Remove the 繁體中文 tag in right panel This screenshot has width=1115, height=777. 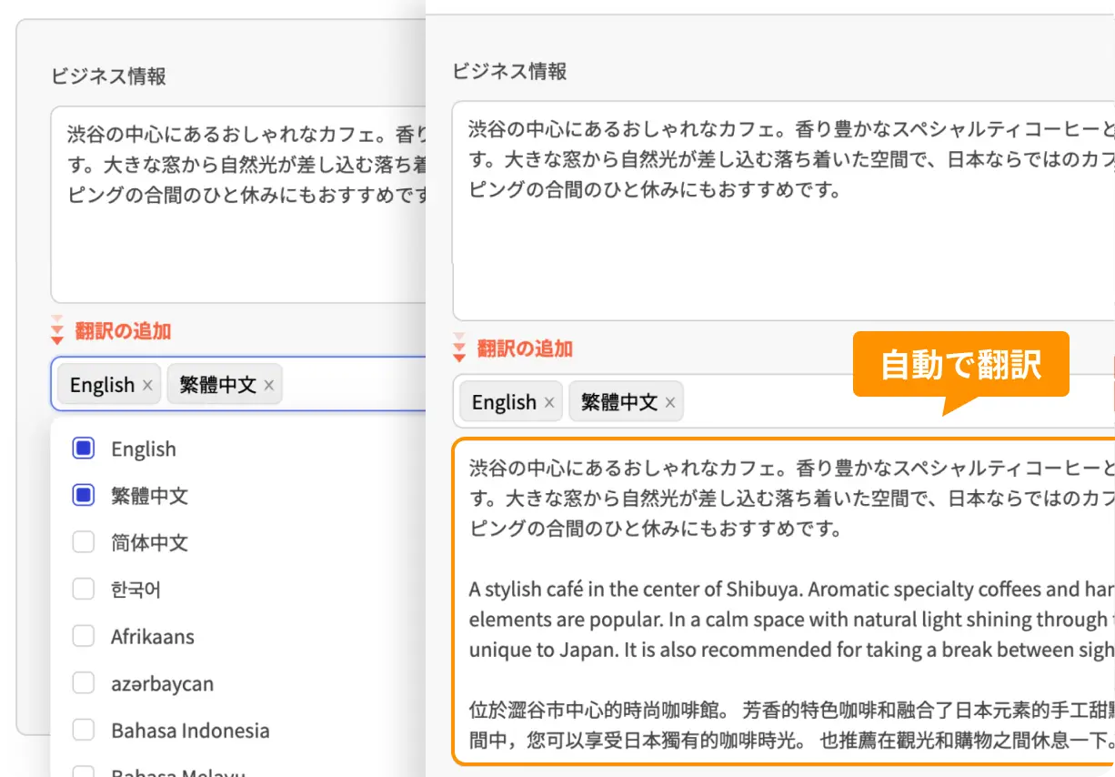click(x=670, y=403)
